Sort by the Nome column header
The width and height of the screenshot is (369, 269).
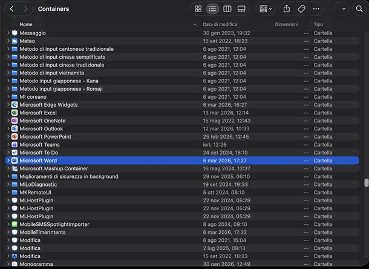pos(26,24)
